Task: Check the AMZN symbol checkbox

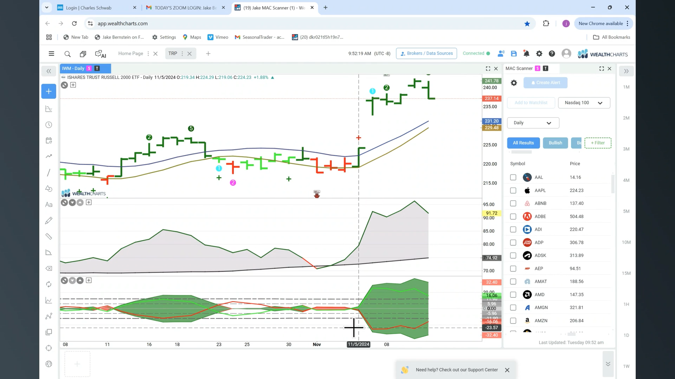Action: tap(513, 321)
